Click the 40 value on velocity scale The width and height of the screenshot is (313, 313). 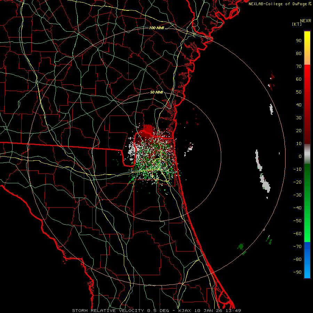(299, 105)
